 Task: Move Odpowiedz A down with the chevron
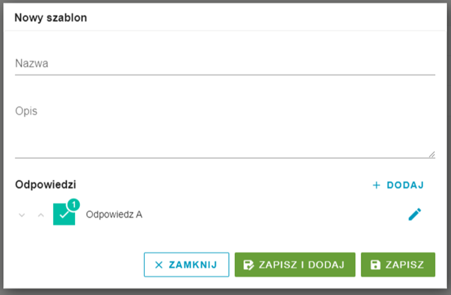point(22,215)
